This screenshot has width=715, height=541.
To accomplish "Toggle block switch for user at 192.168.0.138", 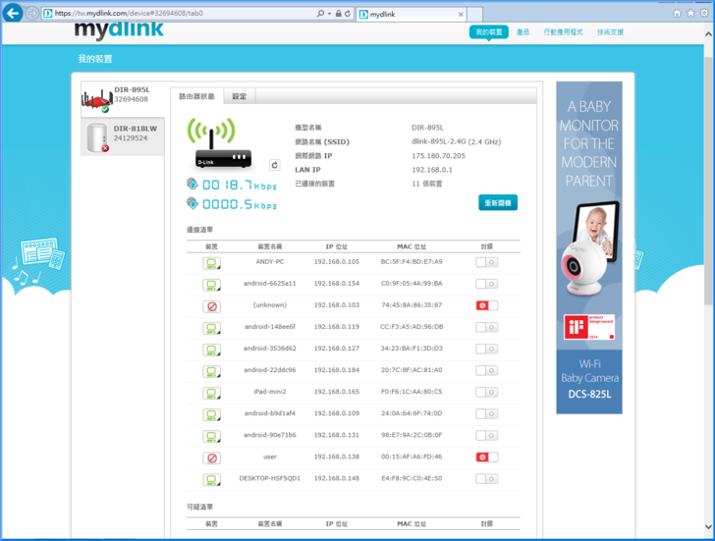I will 486,458.
